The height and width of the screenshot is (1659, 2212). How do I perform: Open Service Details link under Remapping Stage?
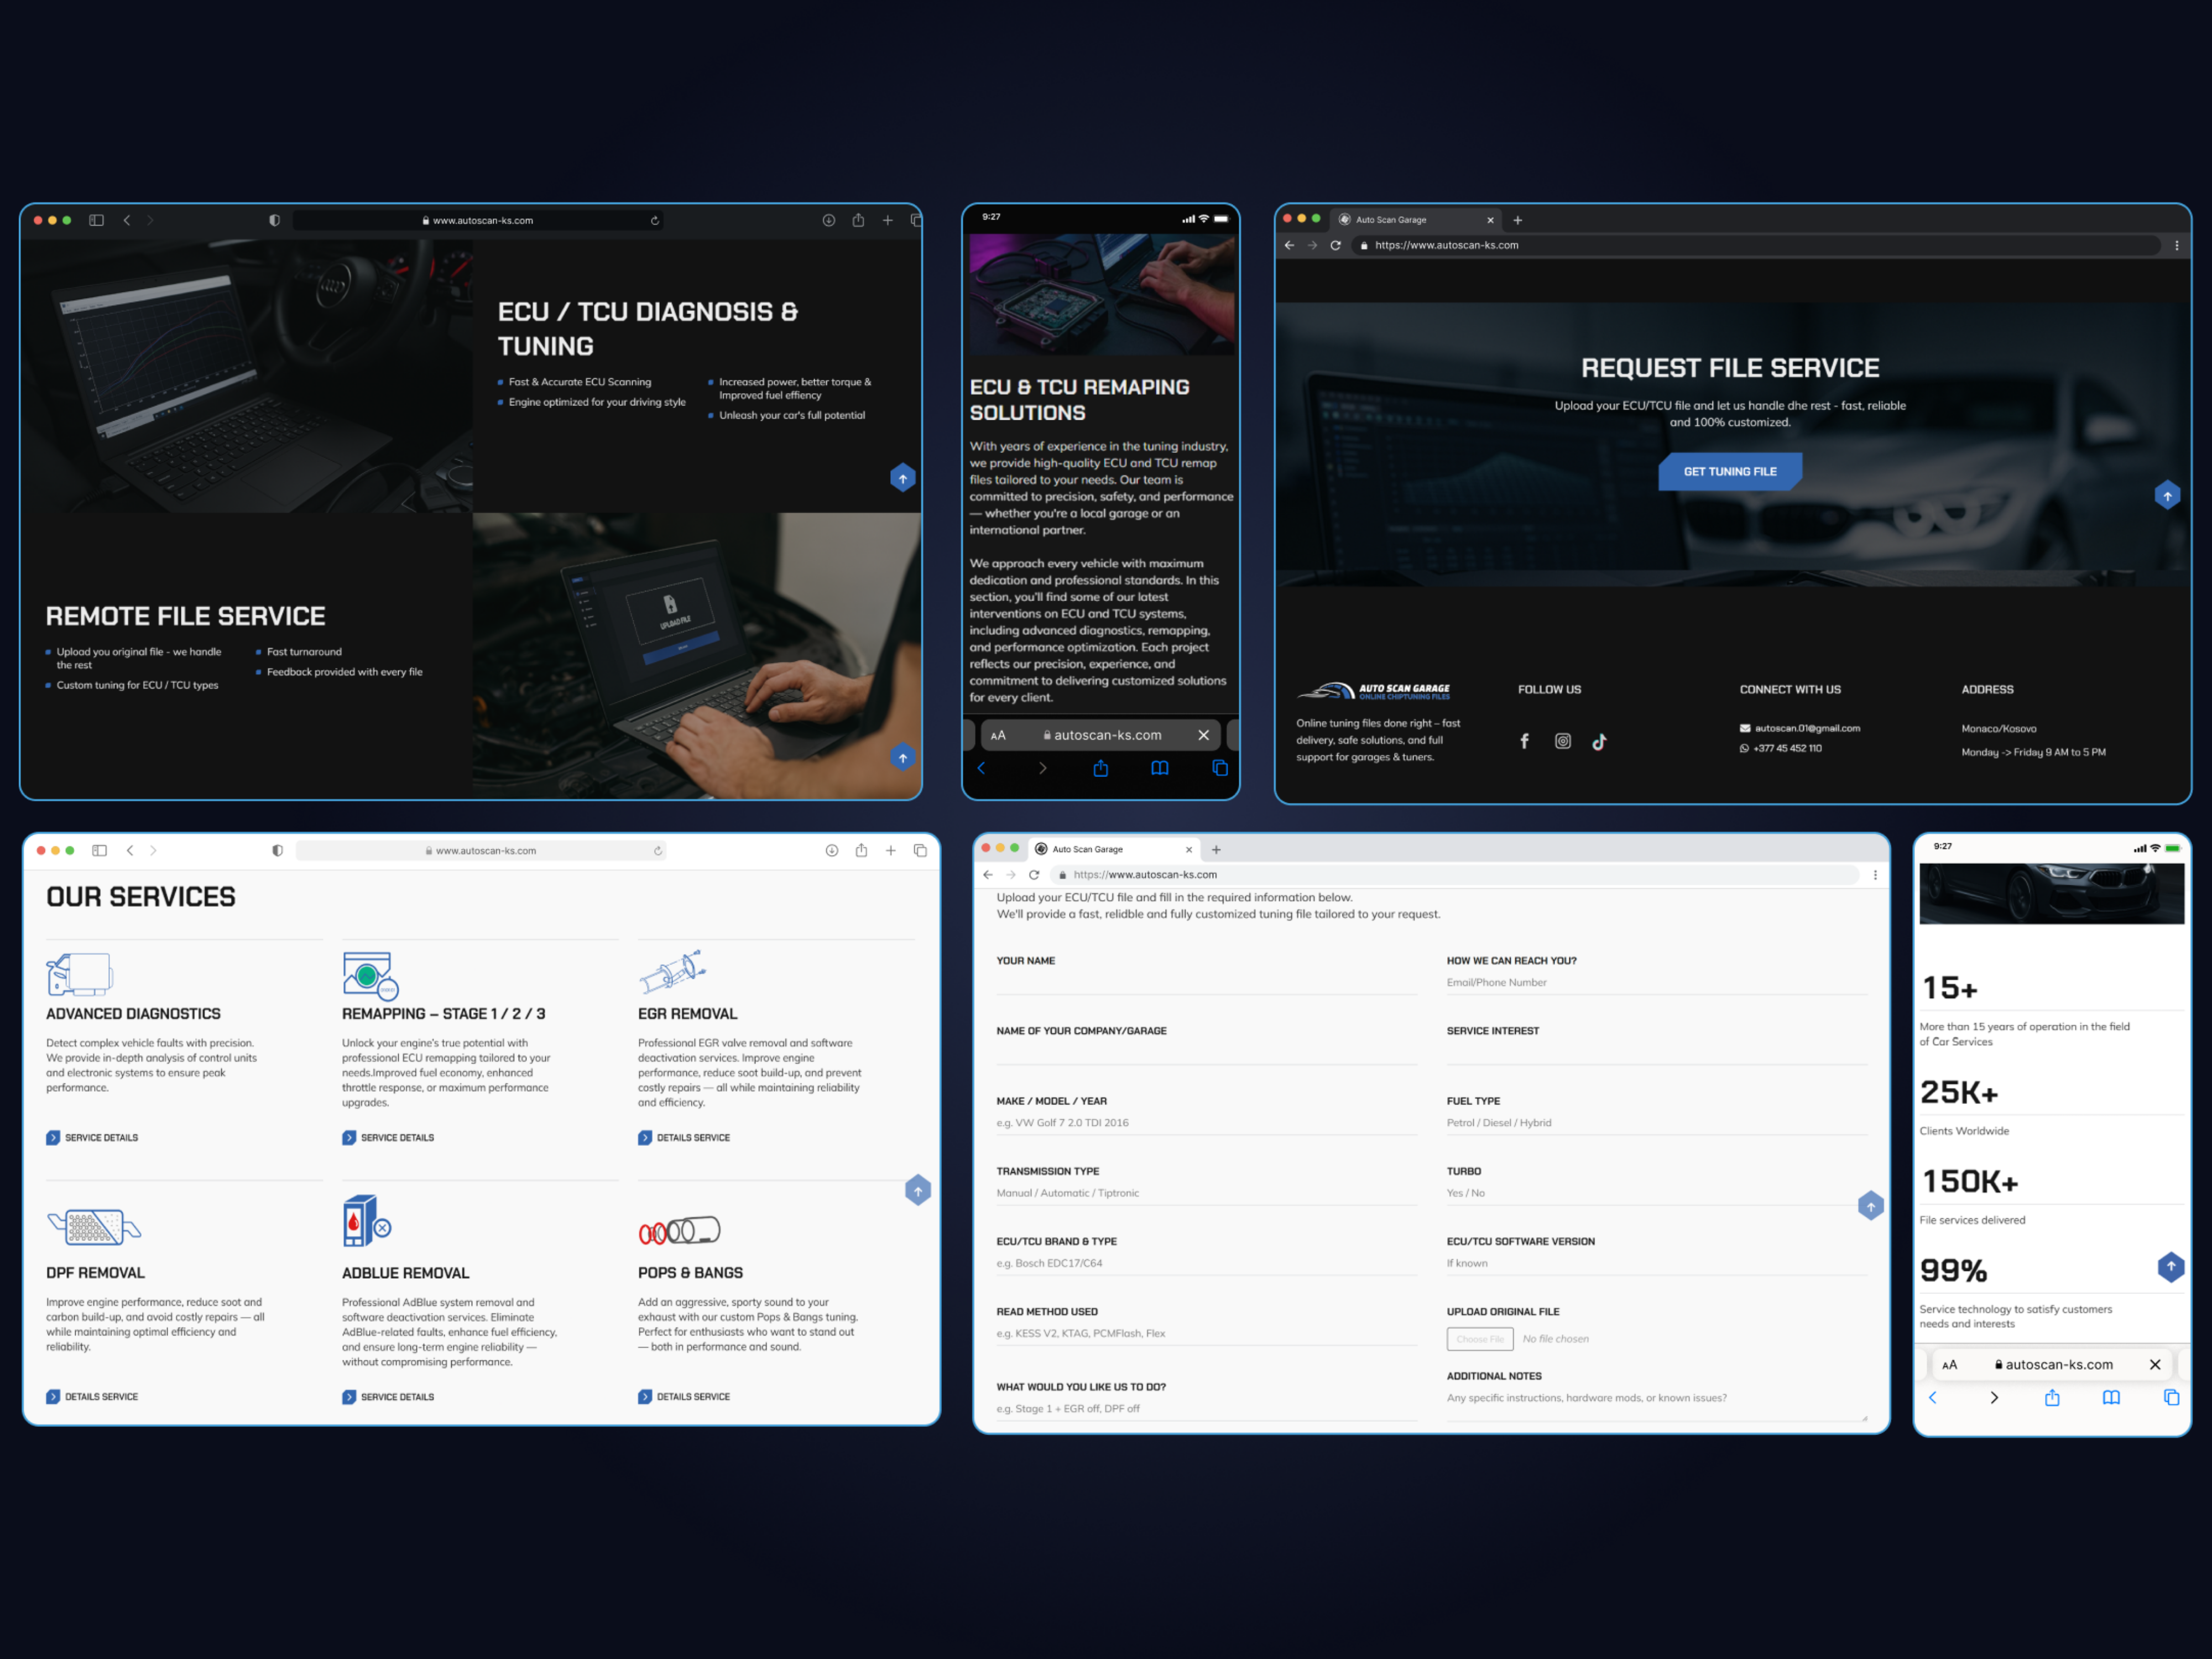[x=388, y=1138]
